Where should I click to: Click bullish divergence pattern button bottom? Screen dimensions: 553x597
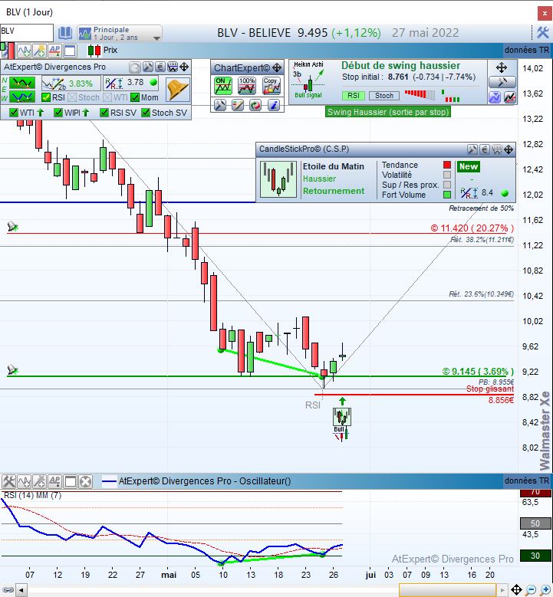click(22, 97)
